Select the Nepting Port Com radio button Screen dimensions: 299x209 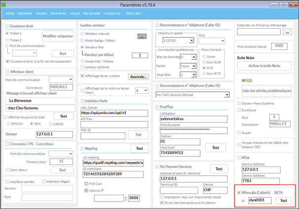point(86,184)
